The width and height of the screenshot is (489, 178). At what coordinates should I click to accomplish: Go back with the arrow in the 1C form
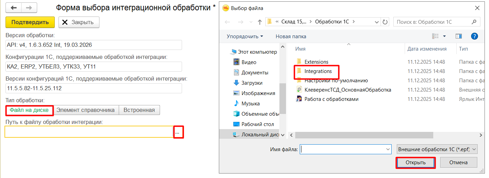[x=14, y=8]
